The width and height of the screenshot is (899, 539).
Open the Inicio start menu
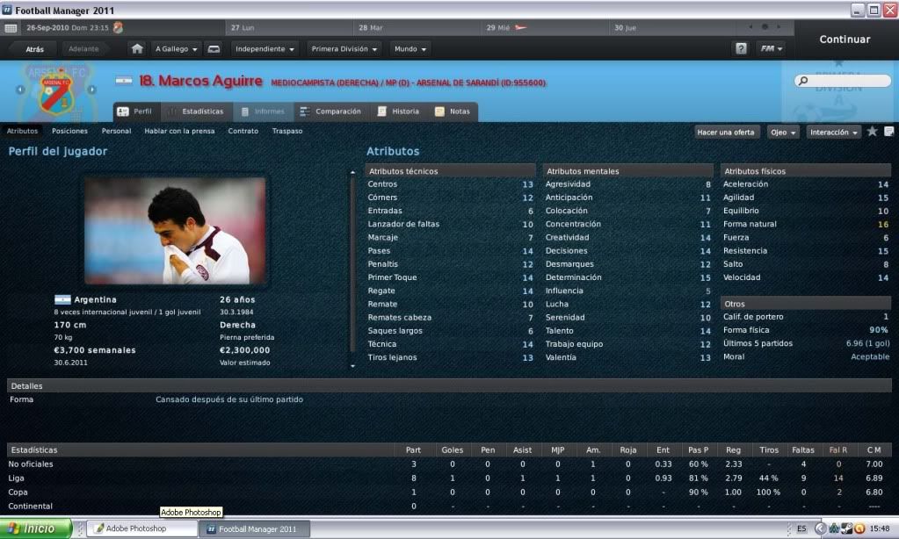[35, 528]
